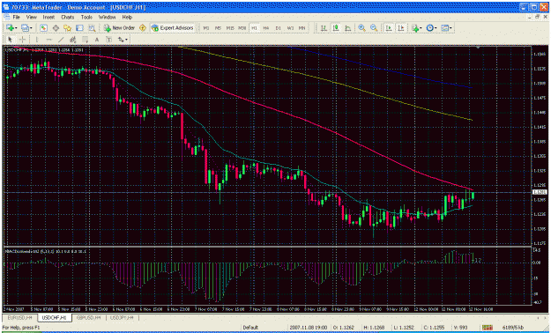Open the Charts menu
The image size is (551, 333).
[x=68, y=18]
